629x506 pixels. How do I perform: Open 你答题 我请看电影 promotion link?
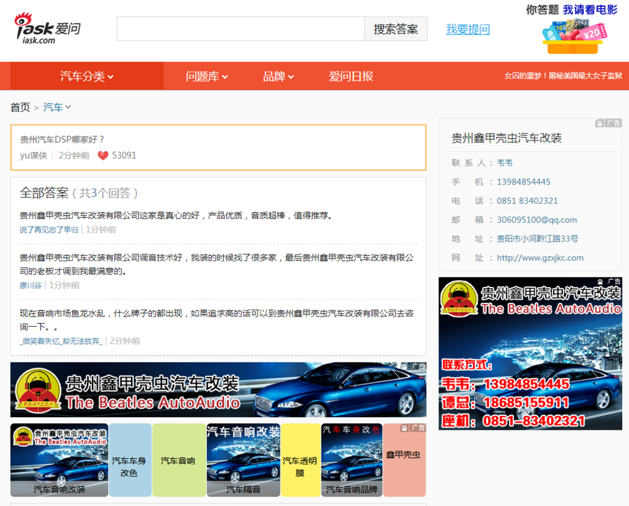572,9
